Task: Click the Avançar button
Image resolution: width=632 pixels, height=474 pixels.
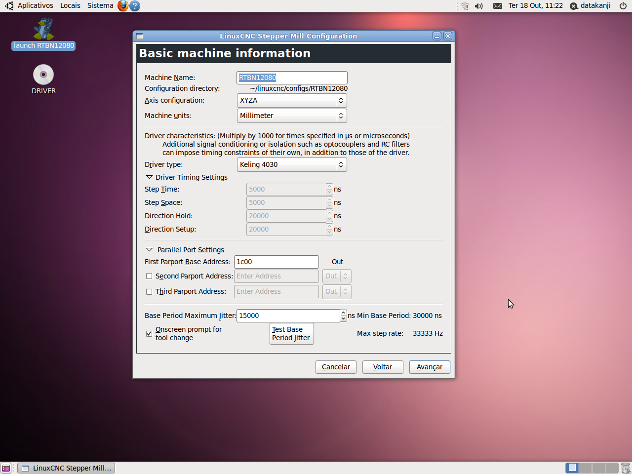Action: pyautogui.click(x=430, y=367)
